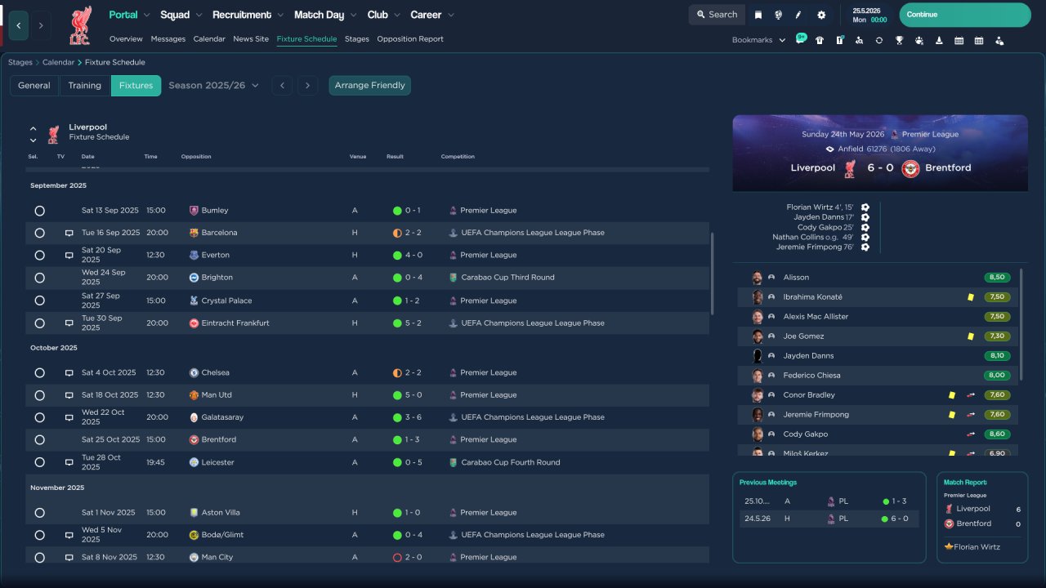The width and height of the screenshot is (1046, 588).
Task: Select the radio button for Aston Villa fixture
Action: coord(39,513)
